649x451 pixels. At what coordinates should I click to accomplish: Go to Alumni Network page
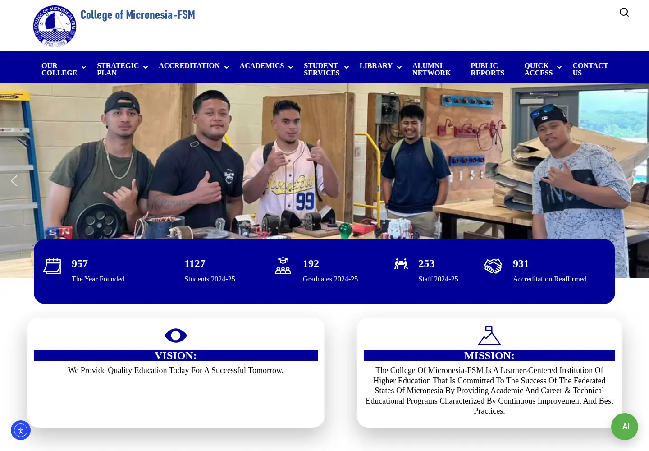tap(431, 69)
